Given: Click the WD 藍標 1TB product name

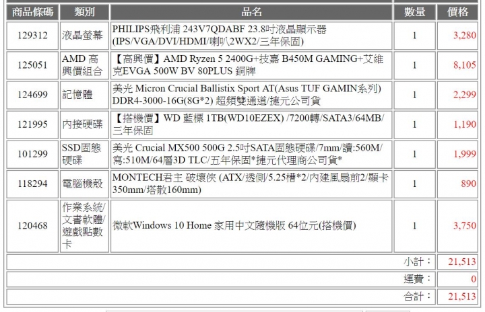Looking at the screenshot, I should tap(249, 124).
